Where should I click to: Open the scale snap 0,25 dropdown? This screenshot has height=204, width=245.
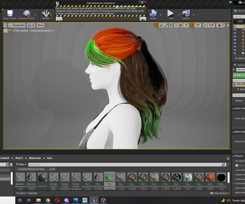211,25
